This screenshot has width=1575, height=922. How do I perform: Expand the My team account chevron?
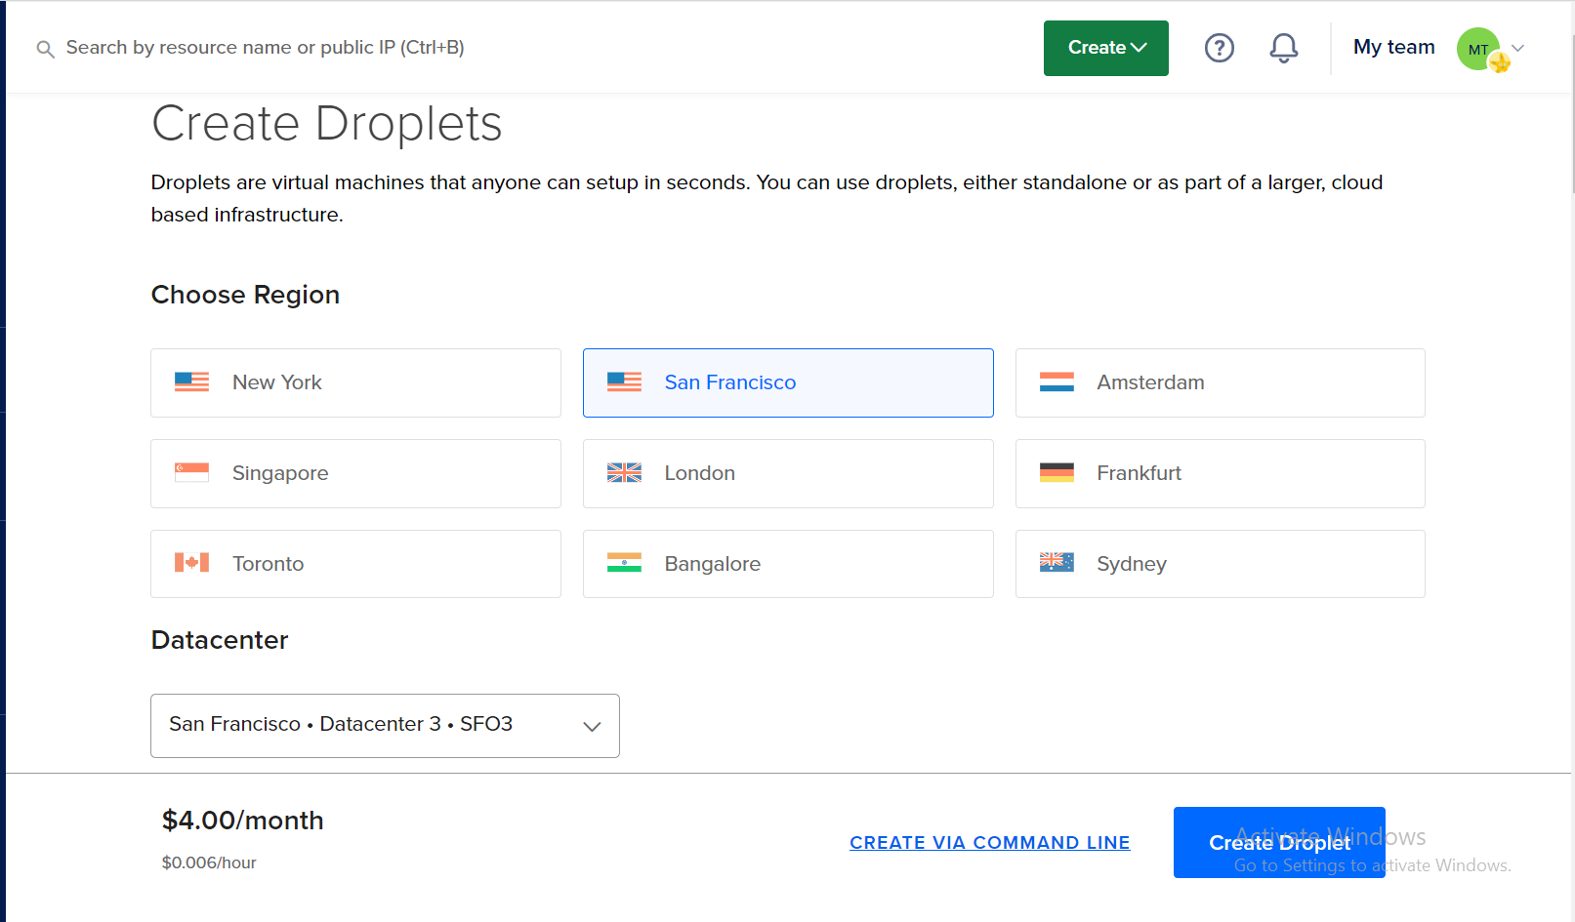pos(1518,48)
